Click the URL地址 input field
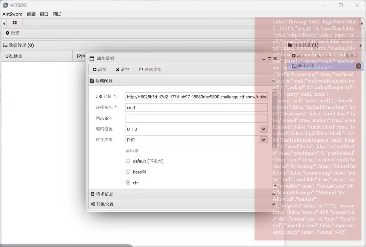Image resolution: width=366 pixels, height=247 pixels. (196, 97)
